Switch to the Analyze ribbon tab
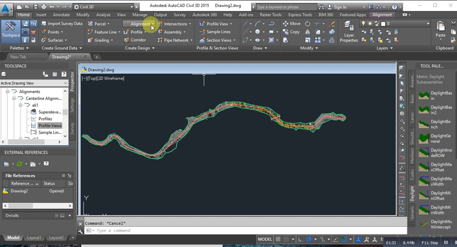 [103, 15]
